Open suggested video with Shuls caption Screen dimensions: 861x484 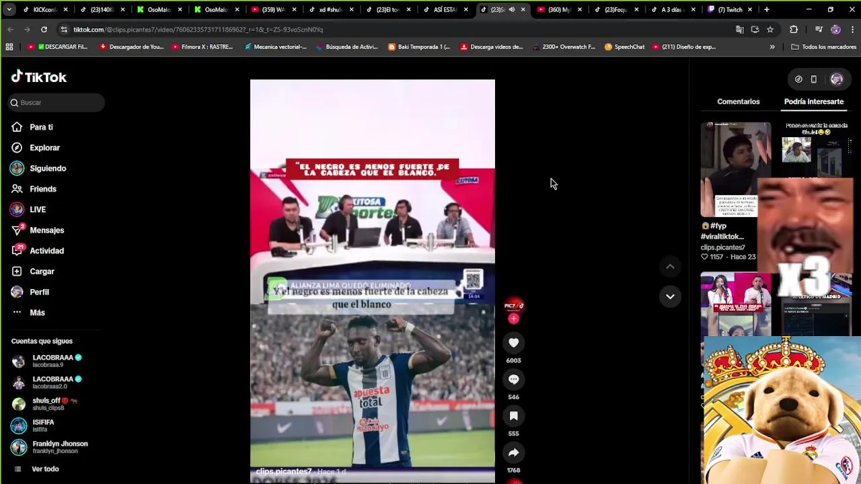coord(817,149)
